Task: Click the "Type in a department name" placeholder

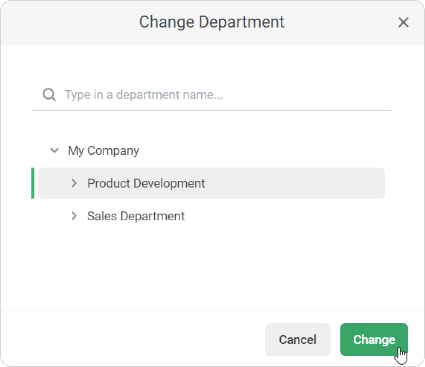Action: point(143,95)
